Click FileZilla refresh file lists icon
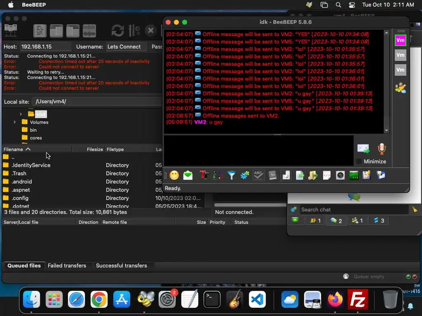The width and height of the screenshot is (422, 316). pos(117,30)
